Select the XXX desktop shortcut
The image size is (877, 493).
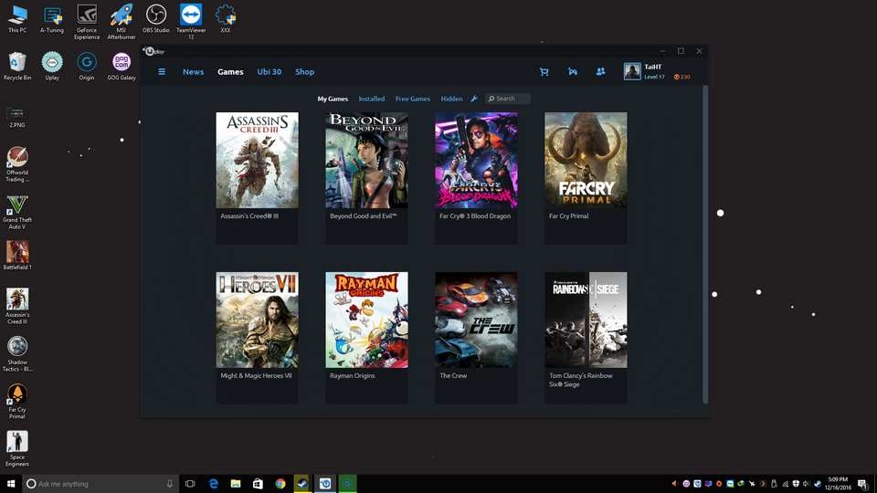click(226, 19)
